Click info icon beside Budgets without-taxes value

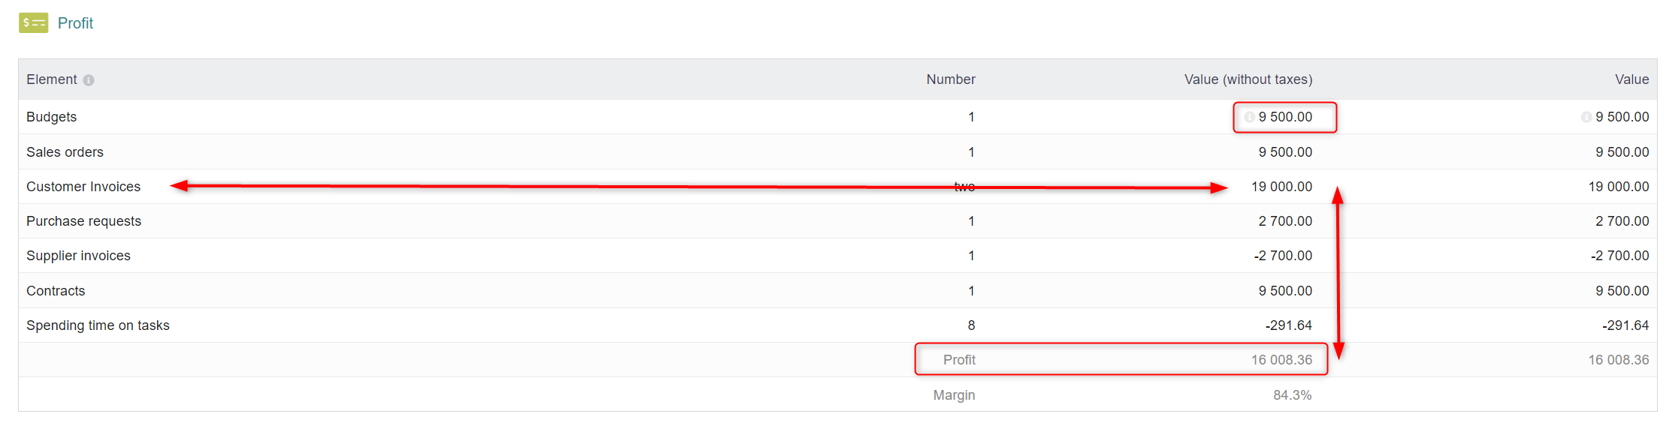click(1249, 117)
